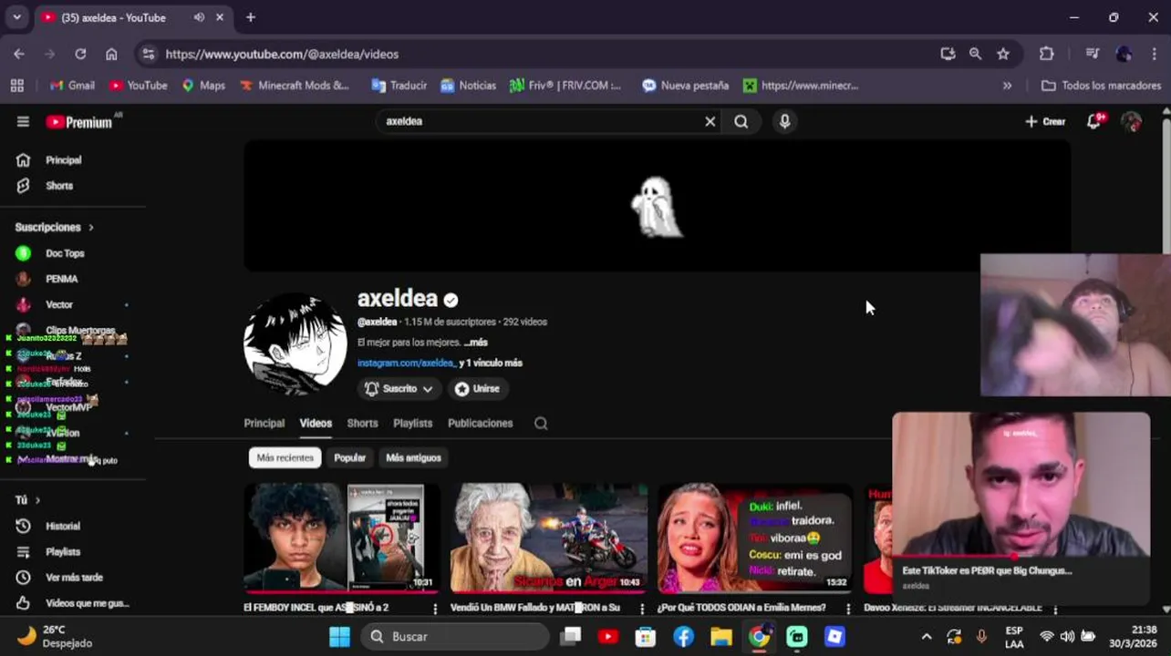This screenshot has height=656, width=1171.
Task: Expand the Suscripciones section
Action: 55,227
